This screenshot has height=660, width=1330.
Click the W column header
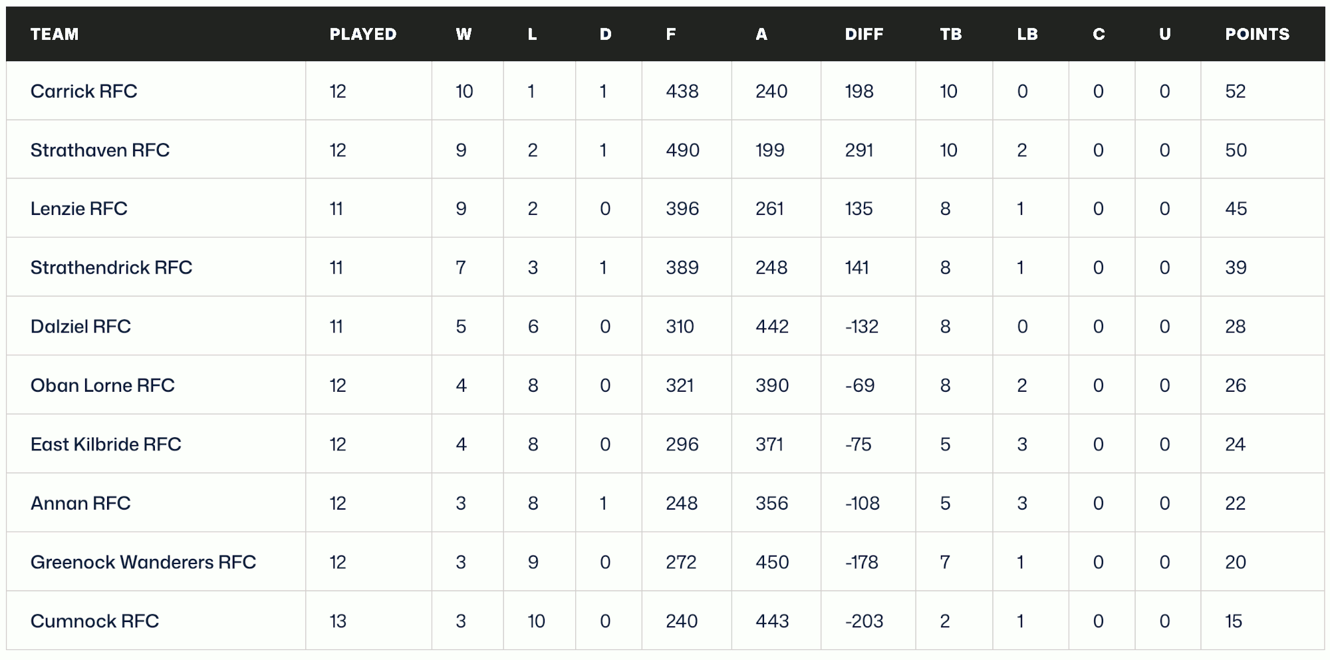click(x=464, y=34)
